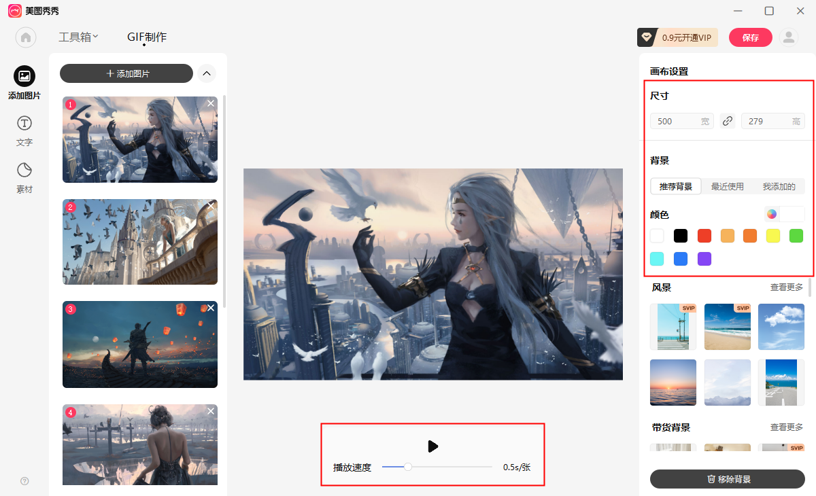Remove image 1 with its X

[211, 103]
